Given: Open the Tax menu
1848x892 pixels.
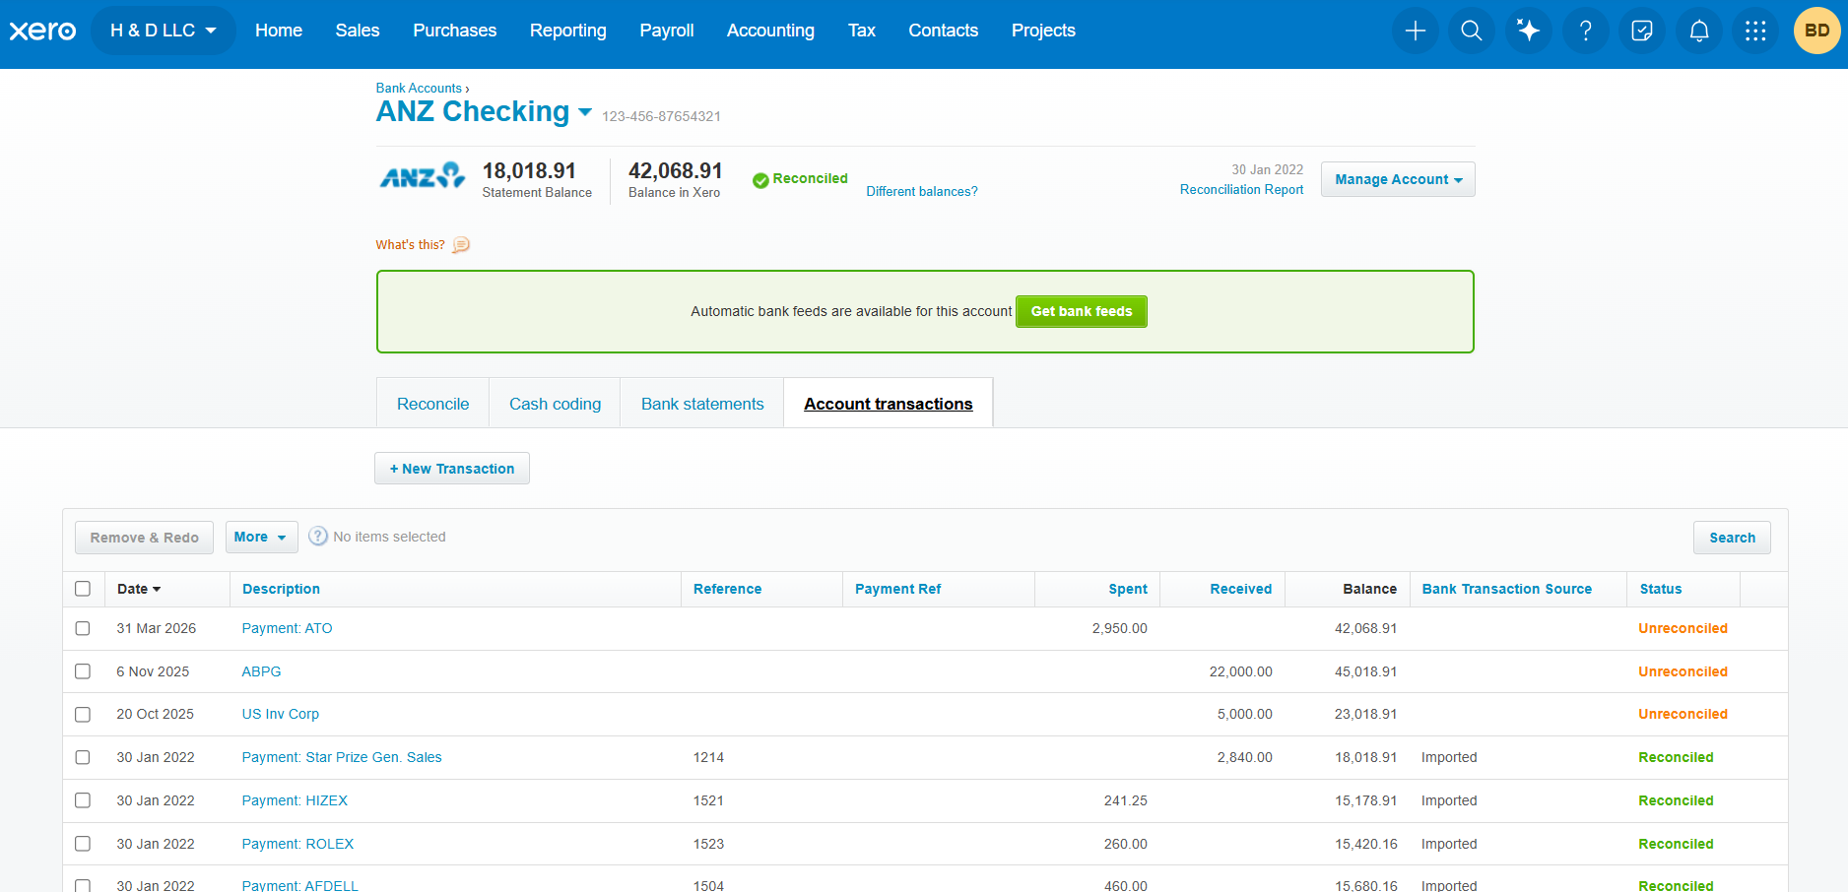Looking at the screenshot, I should [862, 31].
